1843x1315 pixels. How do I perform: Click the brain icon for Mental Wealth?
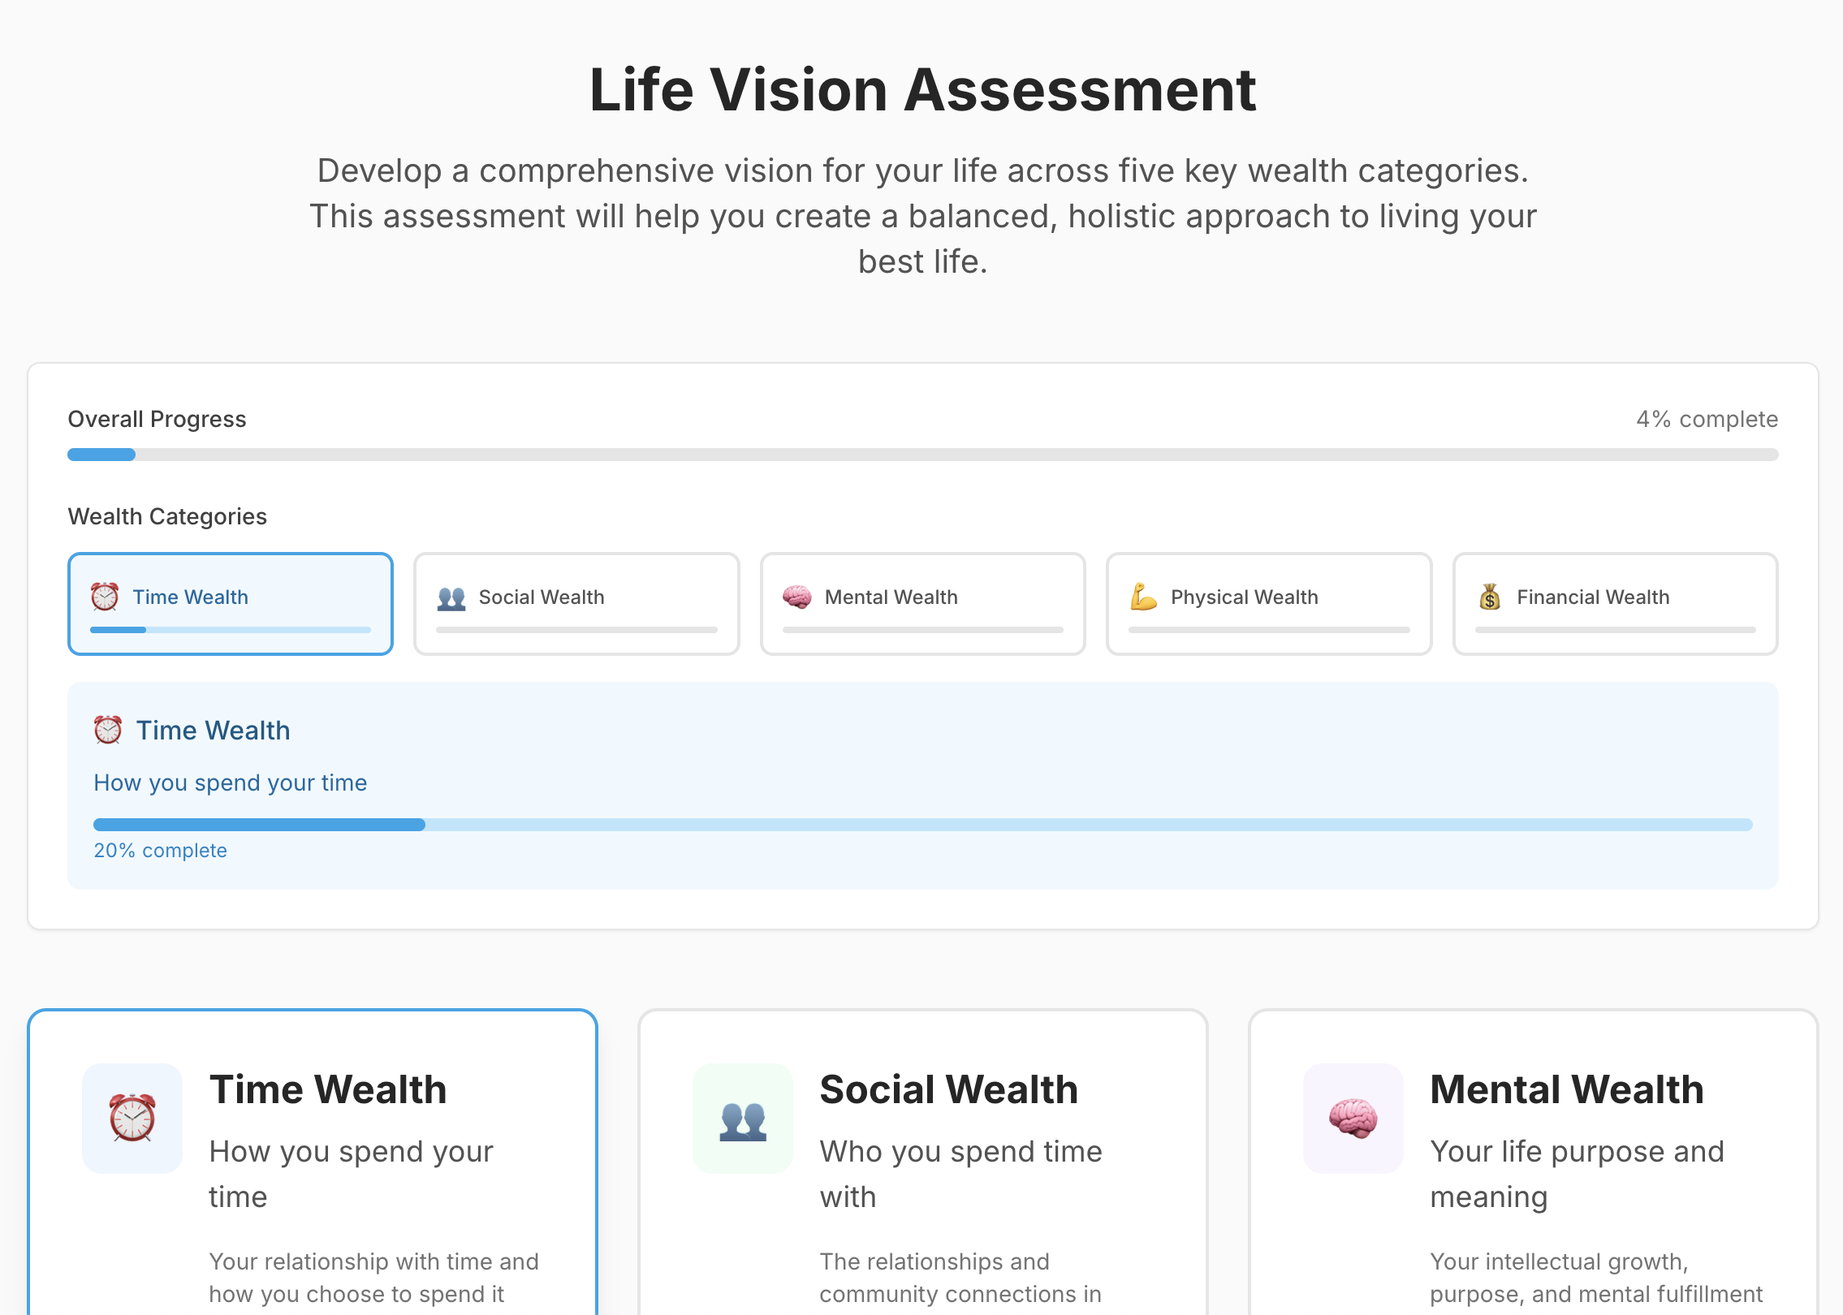tap(796, 597)
